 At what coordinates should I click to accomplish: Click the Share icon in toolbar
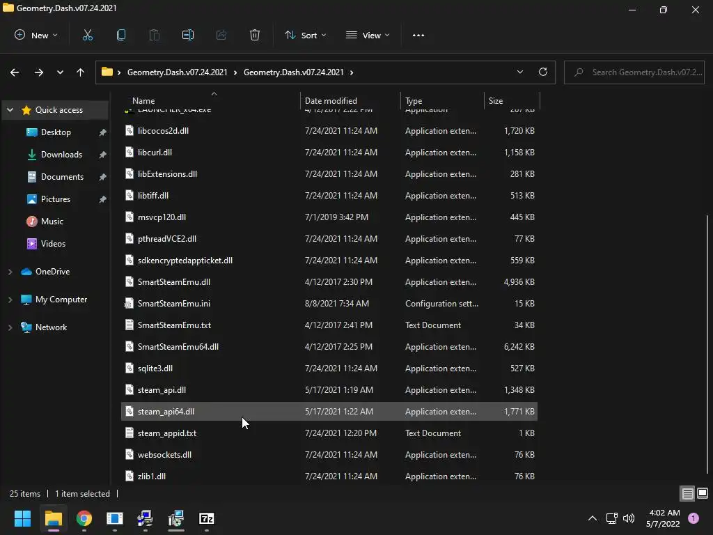coord(221,35)
